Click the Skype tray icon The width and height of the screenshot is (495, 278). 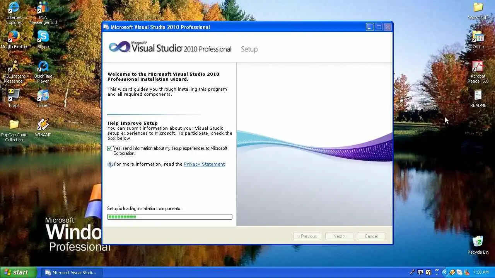pyautogui.click(x=459, y=272)
